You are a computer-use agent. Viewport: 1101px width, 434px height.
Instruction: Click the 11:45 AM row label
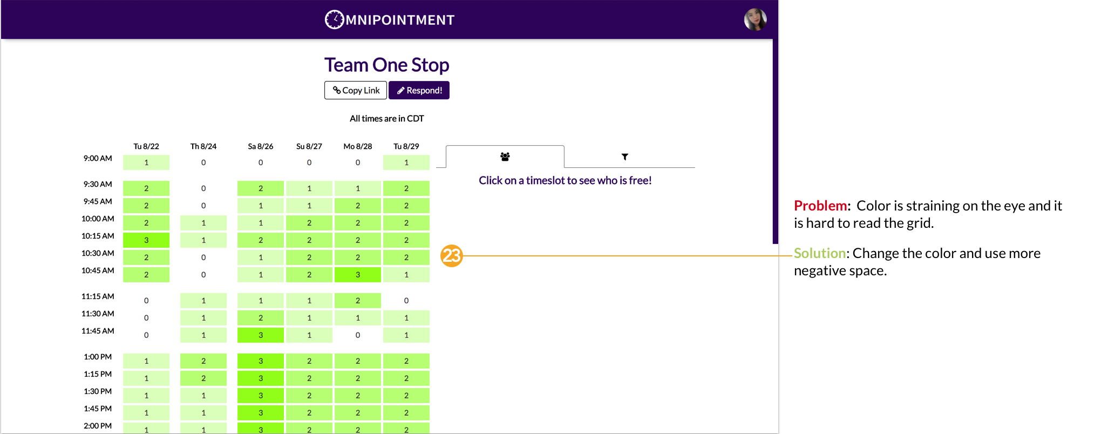98,331
